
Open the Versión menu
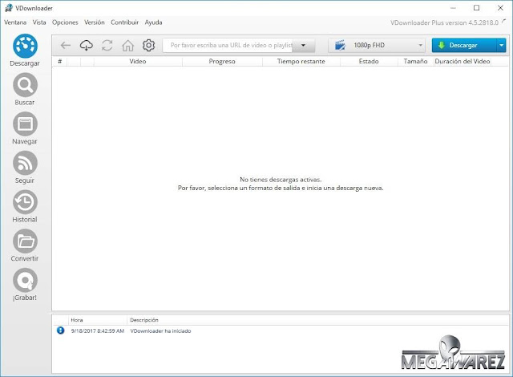click(x=95, y=22)
